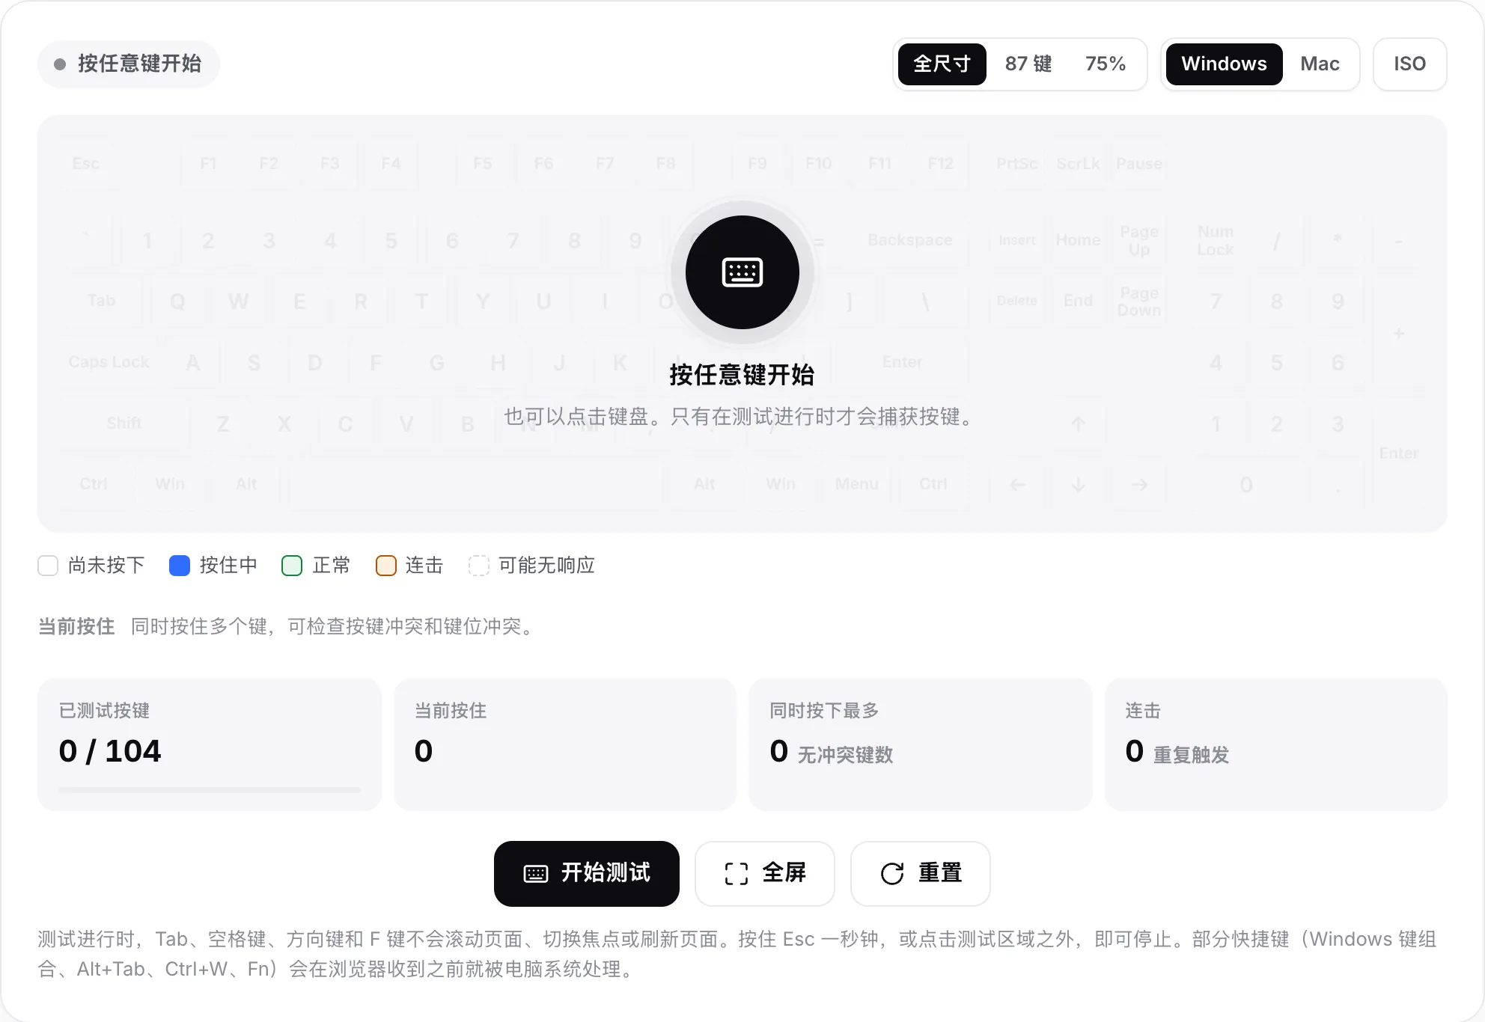Click the Page Down key
This screenshot has width=1485, height=1022.
click(x=1139, y=302)
